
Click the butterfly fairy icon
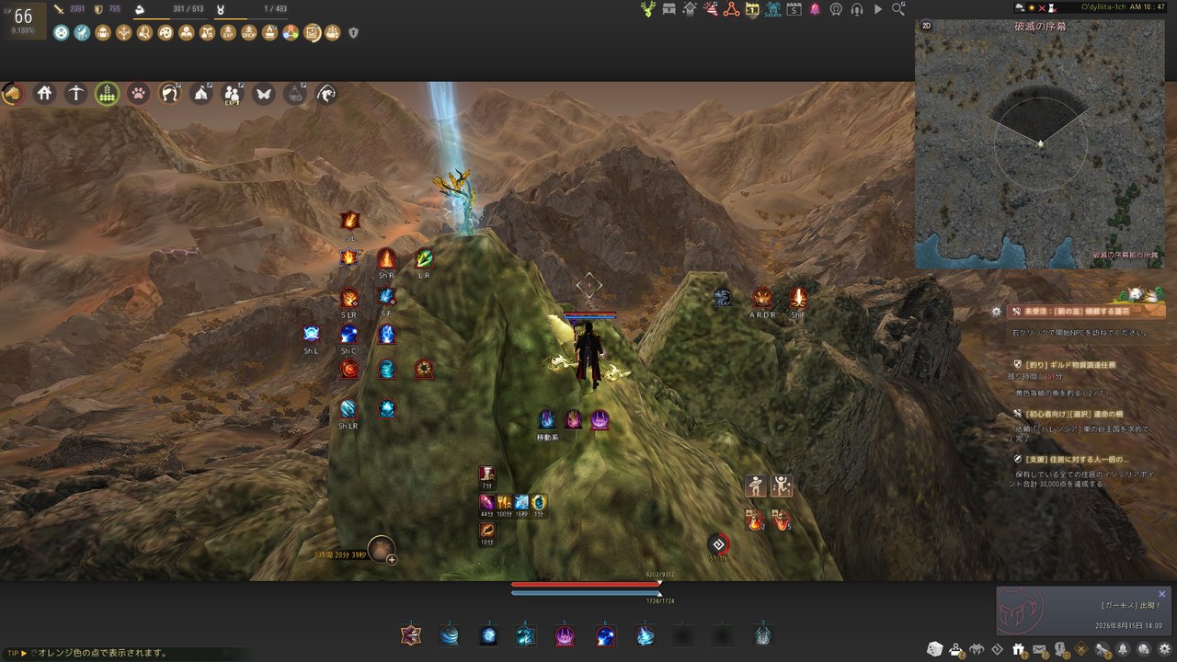tap(263, 94)
